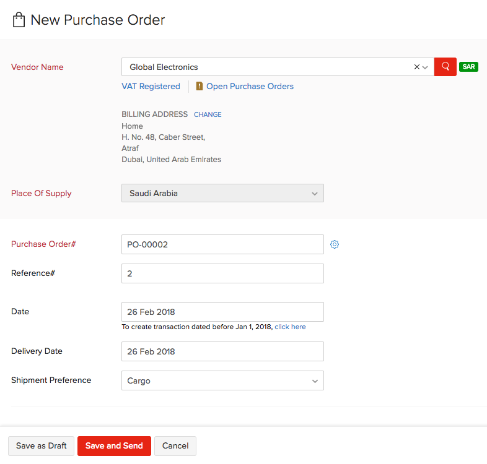This screenshot has width=487, height=464.
Task: Follow the 'click here' link under Date
Action: pos(290,327)
